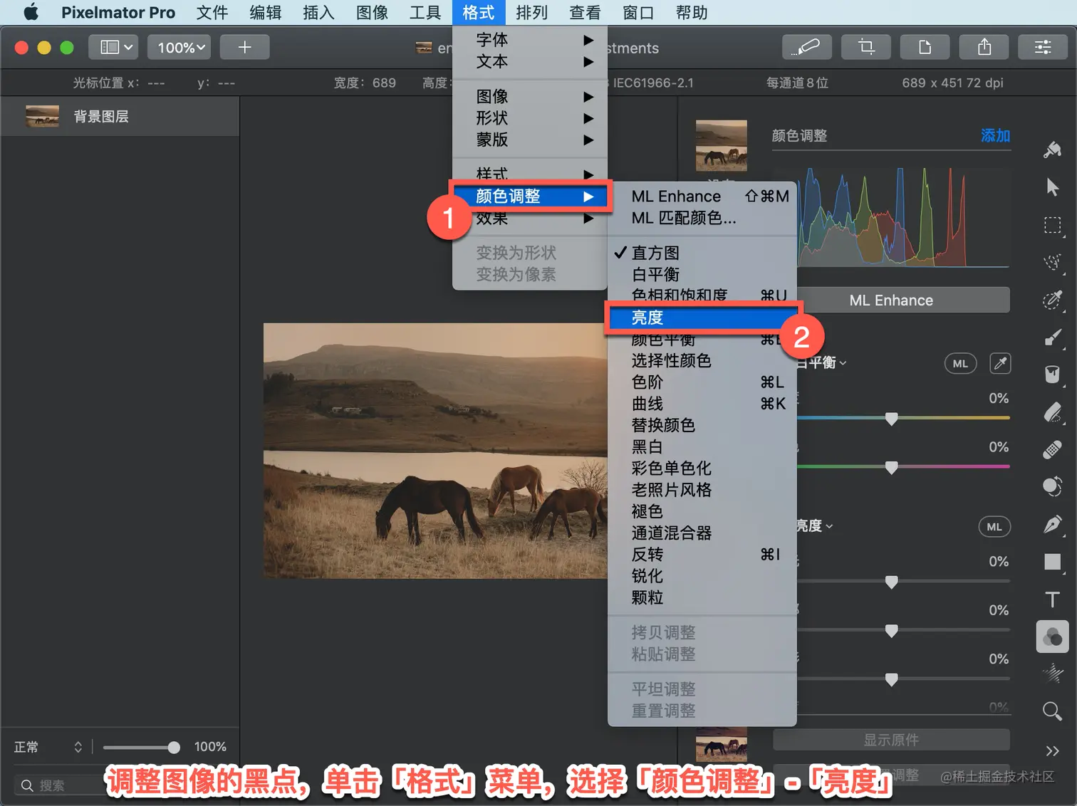Select the Repair bandage tool
The image size is (1077, 806).
(1052, 450)
